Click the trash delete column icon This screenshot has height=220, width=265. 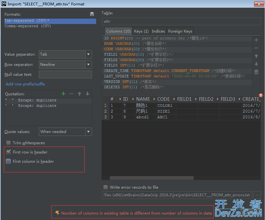tap(256, 72)
